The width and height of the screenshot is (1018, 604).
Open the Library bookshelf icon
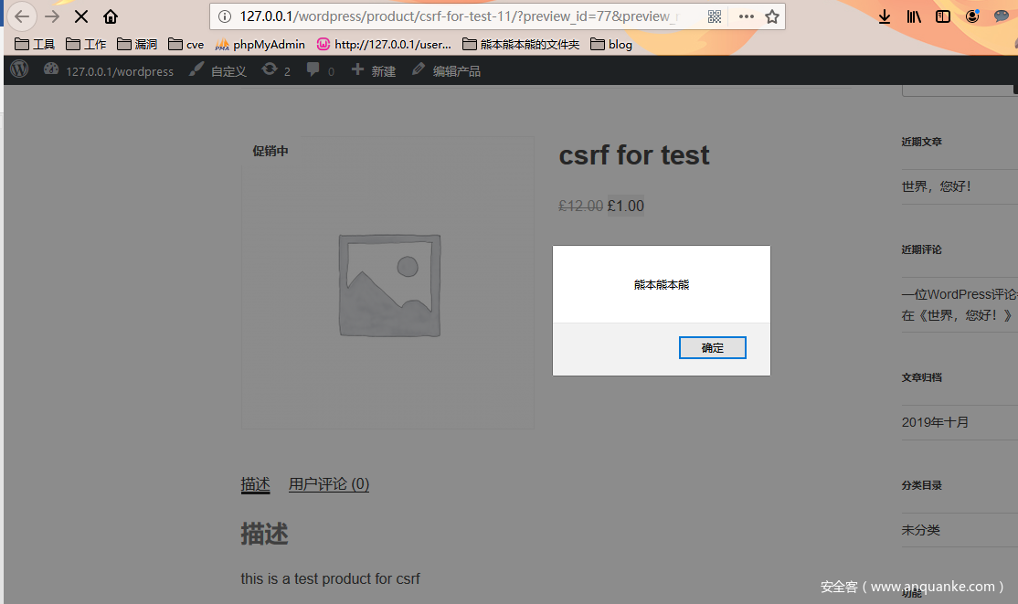tap(914, 16)
